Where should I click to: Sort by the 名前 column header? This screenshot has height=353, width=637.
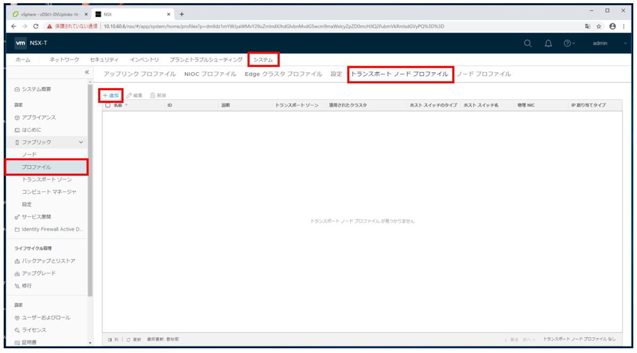click(x=118, y=105)
